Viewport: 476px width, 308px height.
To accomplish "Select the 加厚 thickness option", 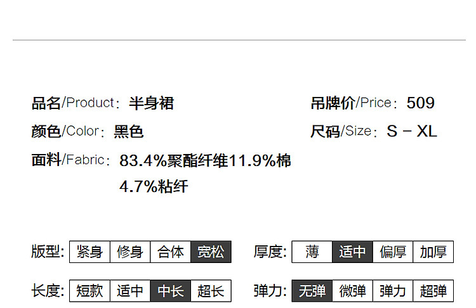I will pos(433,252).
